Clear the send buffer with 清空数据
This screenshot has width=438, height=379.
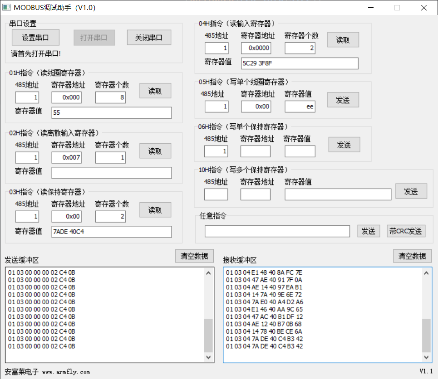coord(194,256)
